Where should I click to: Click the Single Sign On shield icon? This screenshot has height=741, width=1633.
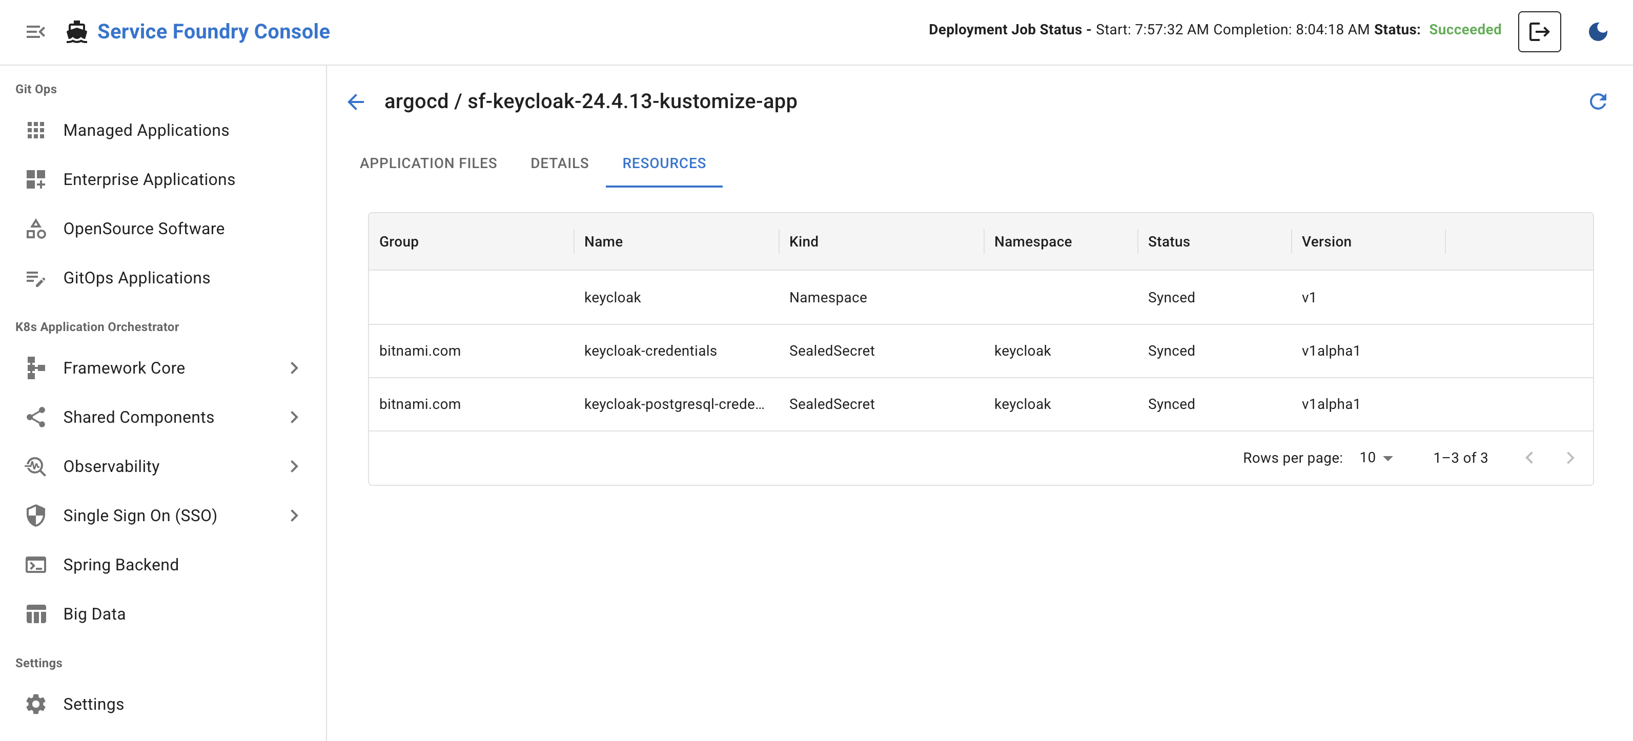point(36,516)
